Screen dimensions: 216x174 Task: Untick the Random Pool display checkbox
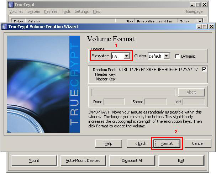[x=204, y=69]
